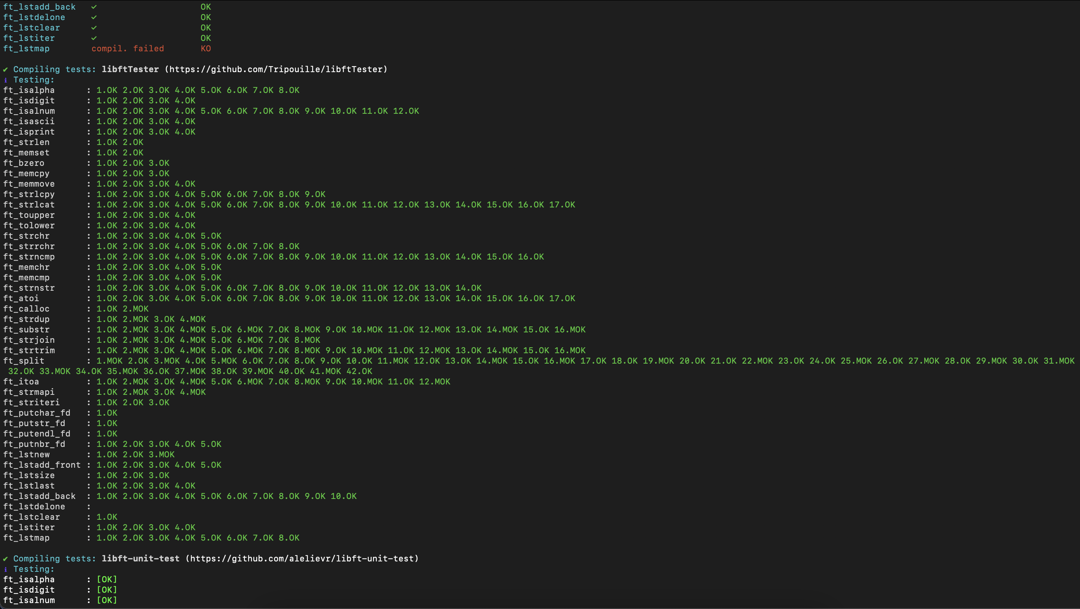The width and height of the screenshot is (1080, 609).
Task: Click the bold libft-unit-test name
Action: (140, 559)
